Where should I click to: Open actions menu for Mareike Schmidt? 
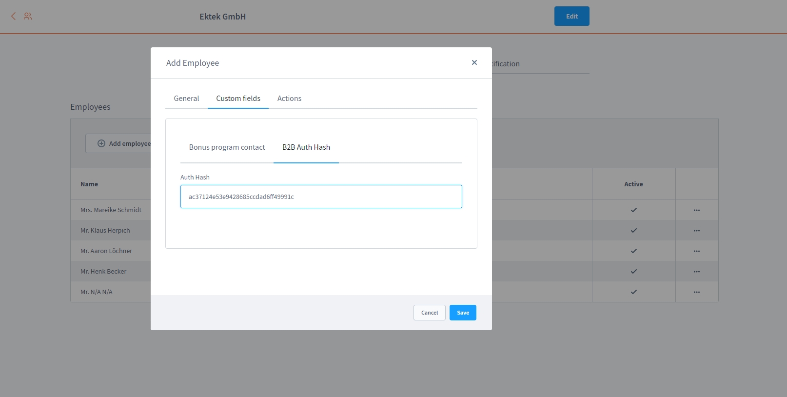pos(696,210)
